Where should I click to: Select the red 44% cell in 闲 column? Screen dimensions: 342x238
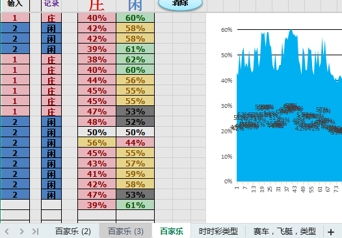point(135,142)
